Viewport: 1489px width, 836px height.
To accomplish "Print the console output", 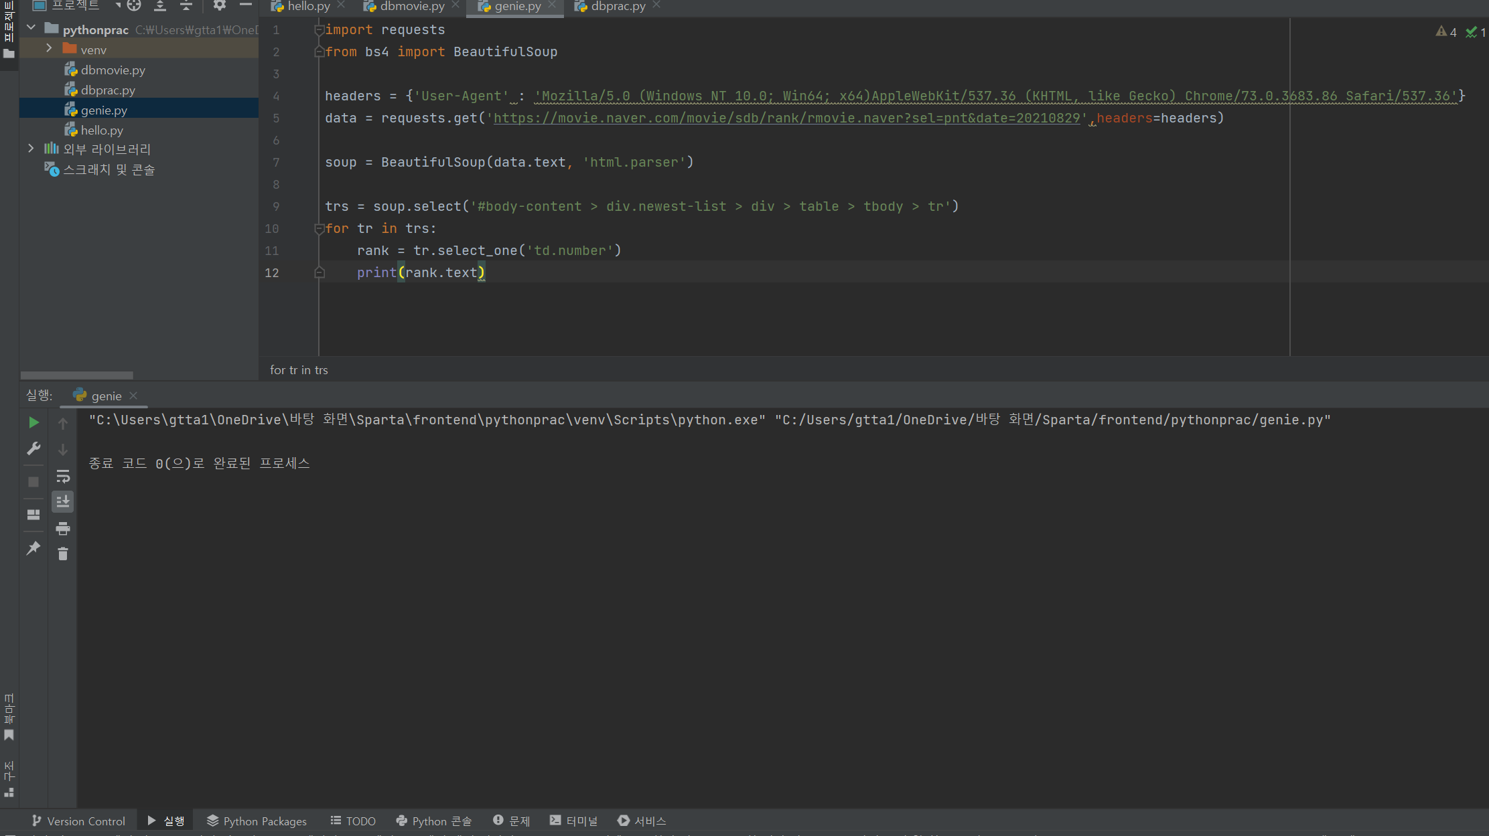I will [x=63, y=529].
